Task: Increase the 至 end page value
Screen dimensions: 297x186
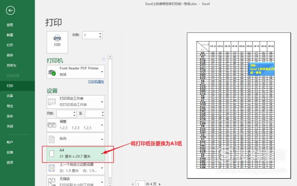Action: click(103, 112)
